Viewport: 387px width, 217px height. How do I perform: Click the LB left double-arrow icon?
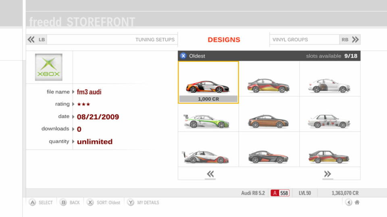tap(31, 40)
